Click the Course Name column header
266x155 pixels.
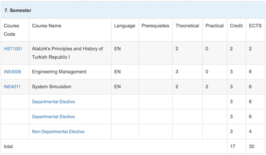point(46,26)
